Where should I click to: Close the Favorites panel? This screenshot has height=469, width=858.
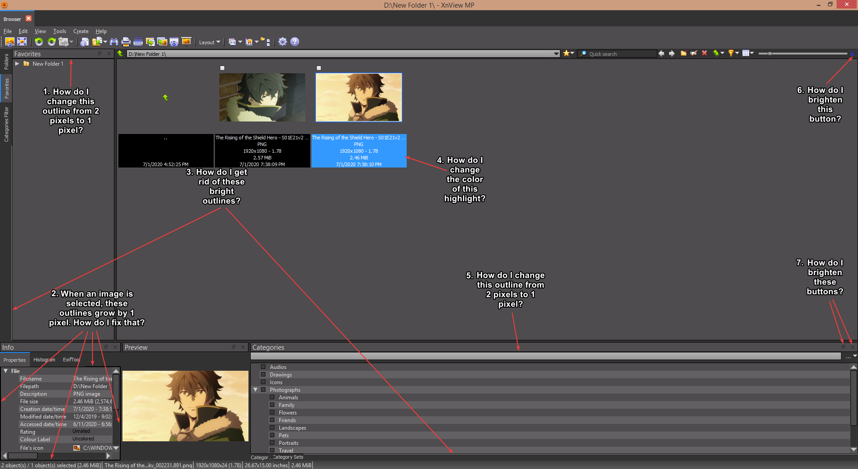point(109,54)
